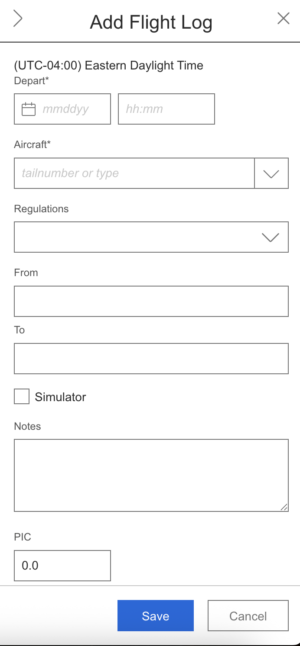The width and height of the screenshot is (300, 646).
Task: Click the Depart field label
Action: (x=31, y=81)
